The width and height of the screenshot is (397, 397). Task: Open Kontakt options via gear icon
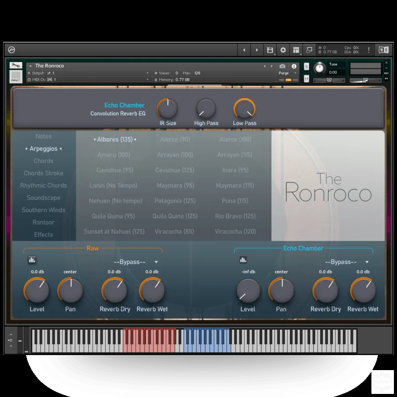point(283,50)
